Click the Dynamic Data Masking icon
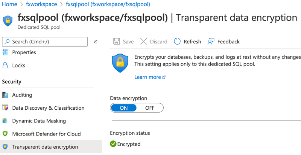The height and width of the screenshot is (155, 301). click(x=5, y=121)
